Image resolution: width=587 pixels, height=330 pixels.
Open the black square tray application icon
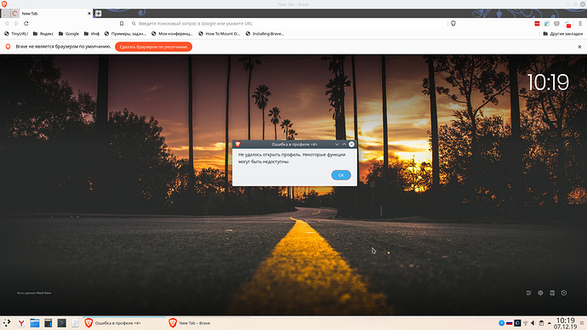[x=517, y=323]
